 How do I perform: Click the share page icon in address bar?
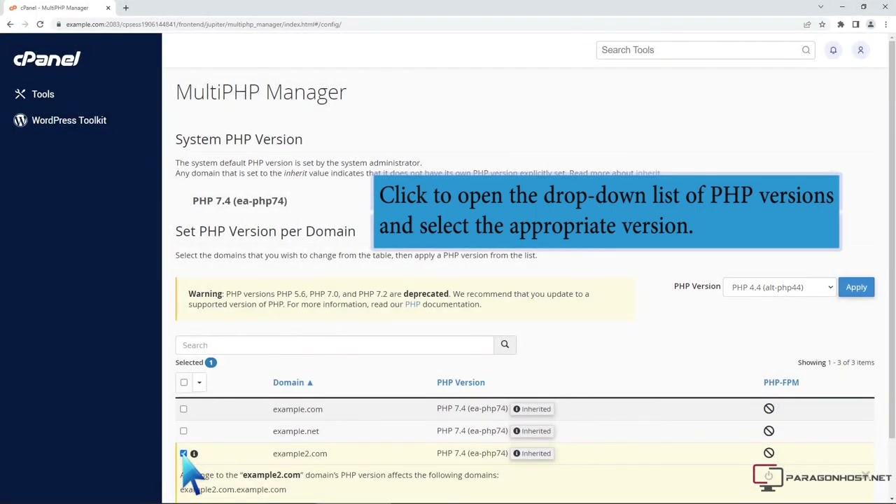tap(807, 24)
